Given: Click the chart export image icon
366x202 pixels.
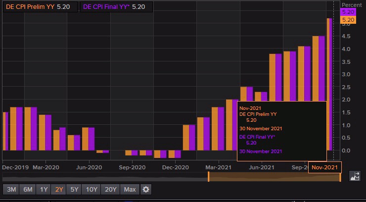Looking at the screenshot, I should (355, 175).
